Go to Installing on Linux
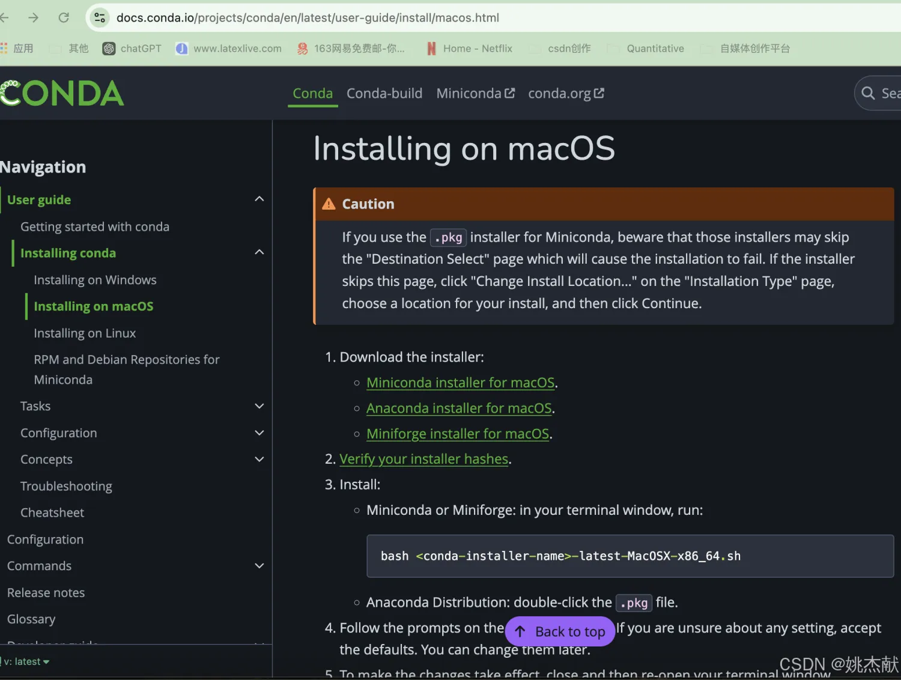Viewport: 901px width, 680px height. click(x=85, y=333)
